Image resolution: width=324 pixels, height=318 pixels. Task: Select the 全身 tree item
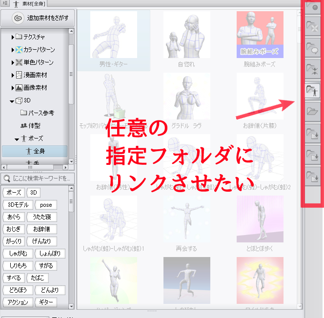pos(35,151)
